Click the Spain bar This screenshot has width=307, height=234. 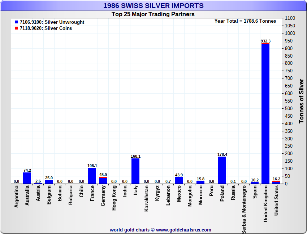pyautogui.click(x=255, y=183)
